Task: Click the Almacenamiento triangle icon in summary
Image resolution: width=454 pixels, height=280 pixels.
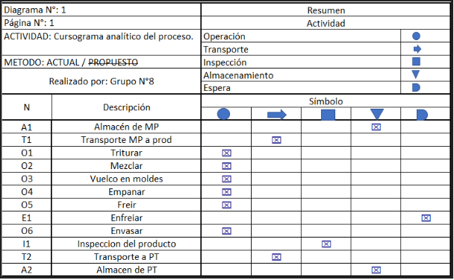Action: point(416,74)
